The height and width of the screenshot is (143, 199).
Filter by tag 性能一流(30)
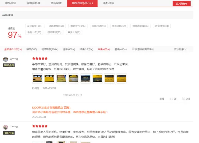(34, 32)
